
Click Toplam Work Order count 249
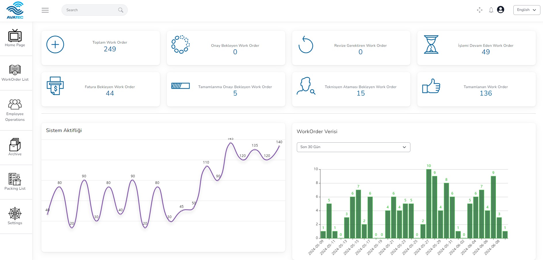pos(110,49)
